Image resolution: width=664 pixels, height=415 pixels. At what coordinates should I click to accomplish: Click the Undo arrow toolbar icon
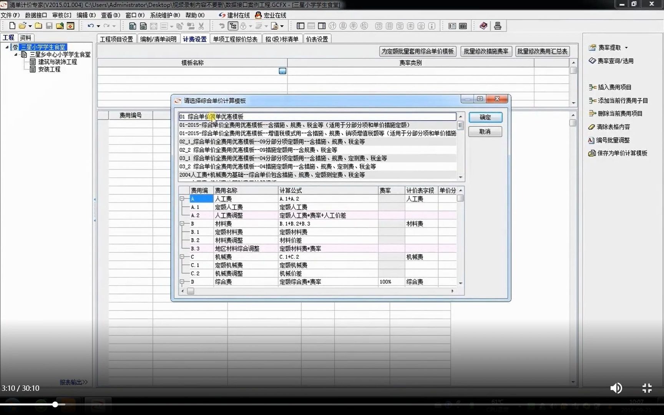[91, 26]
